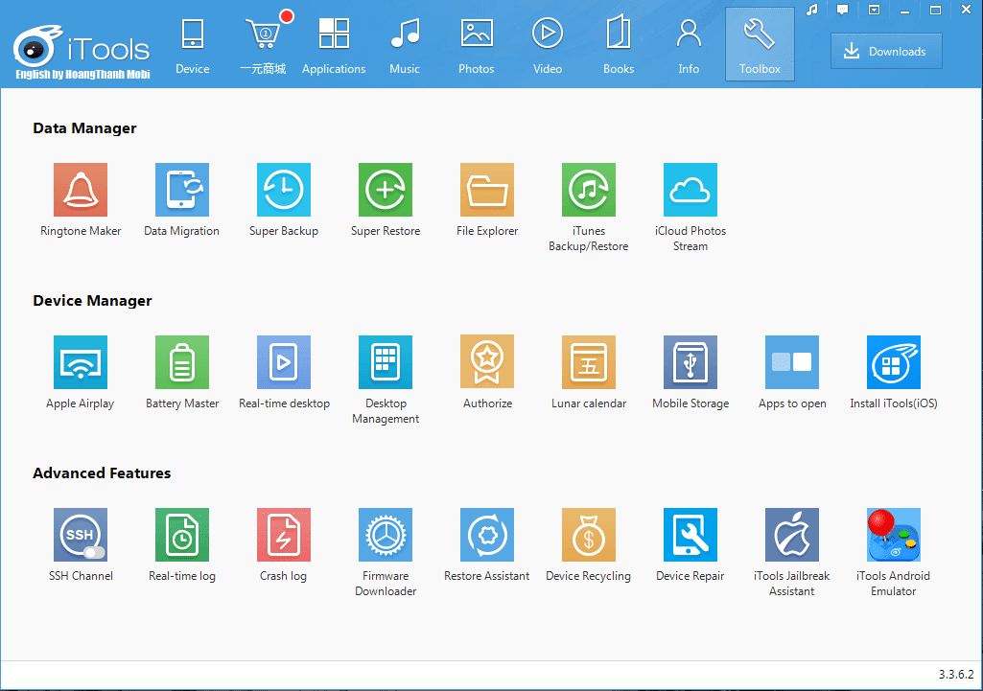
Task: Go to the Info tab
Action: [x=689, y=45]
